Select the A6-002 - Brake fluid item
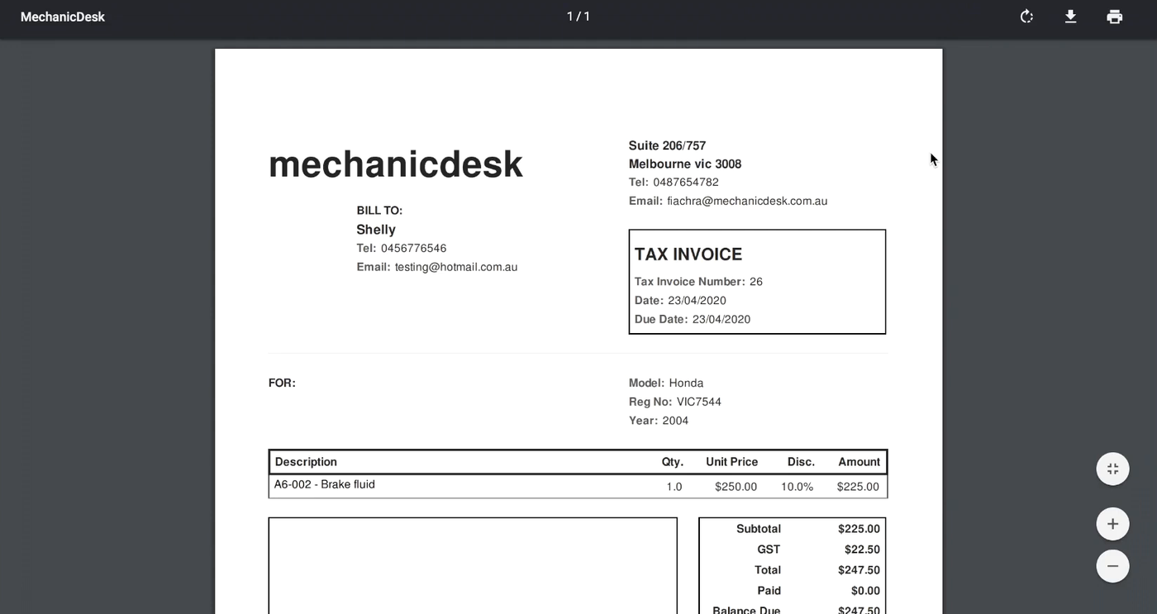Screen dimensions: 1157x614 325,484
